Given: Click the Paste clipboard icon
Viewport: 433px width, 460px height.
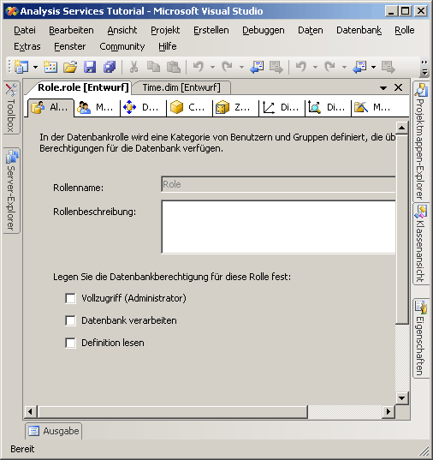Looking at the screenshot, I should [x=173, y=67].
